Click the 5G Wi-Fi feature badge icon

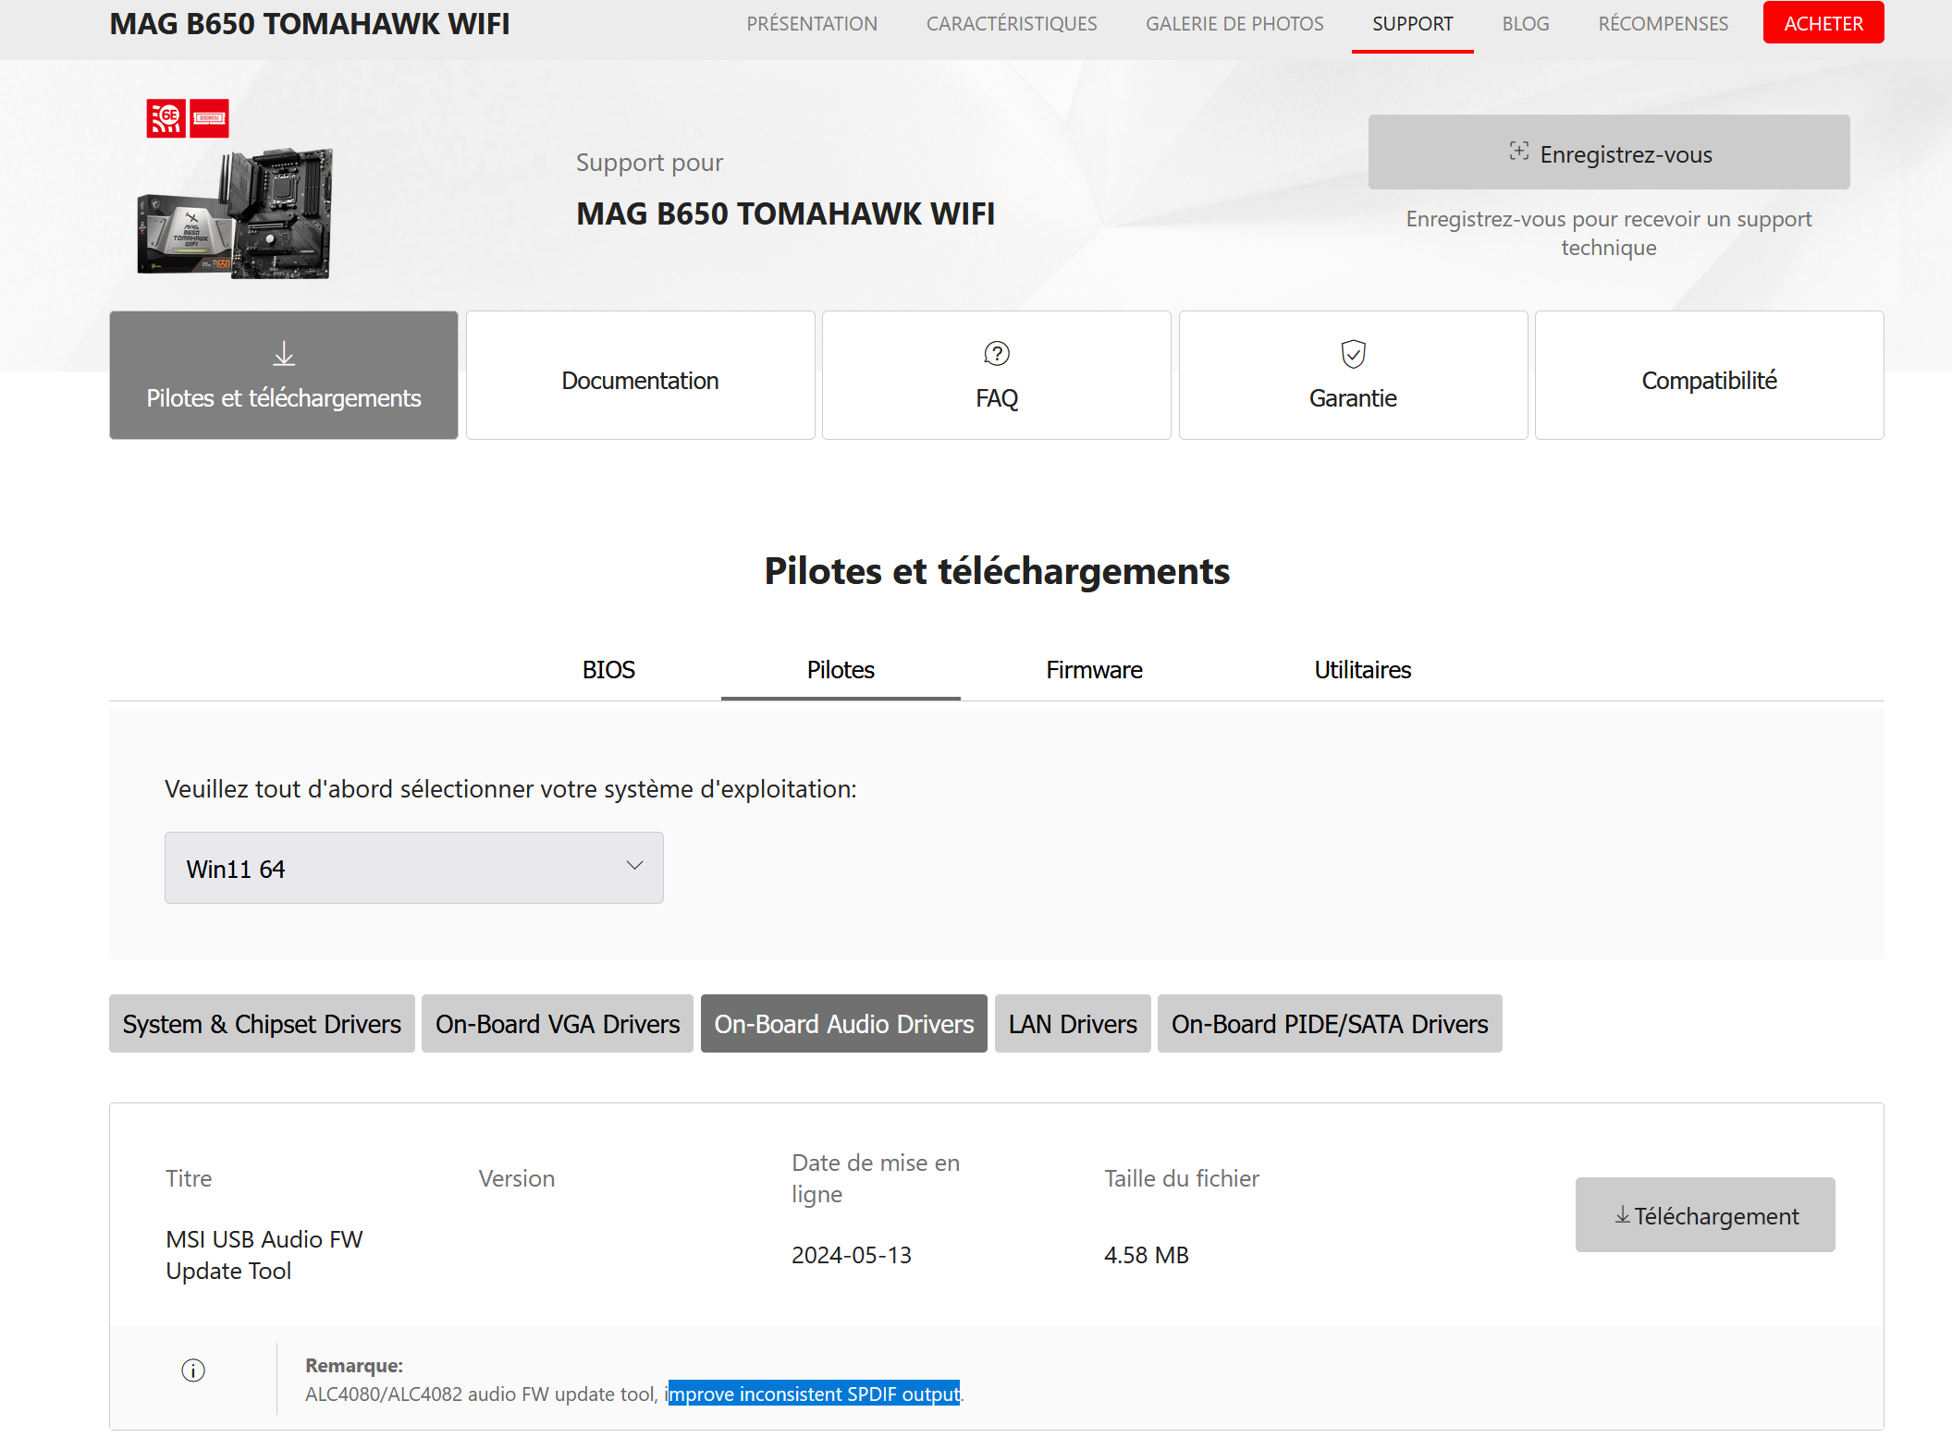(x=166, y=118)
